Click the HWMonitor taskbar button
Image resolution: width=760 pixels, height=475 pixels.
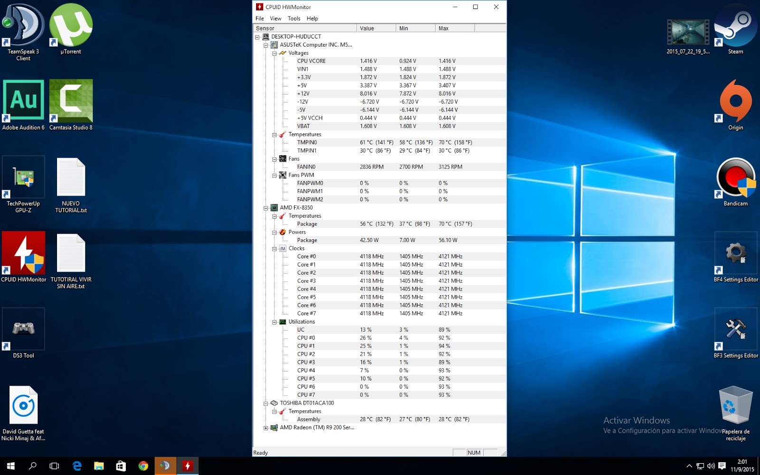click(188, 466)
